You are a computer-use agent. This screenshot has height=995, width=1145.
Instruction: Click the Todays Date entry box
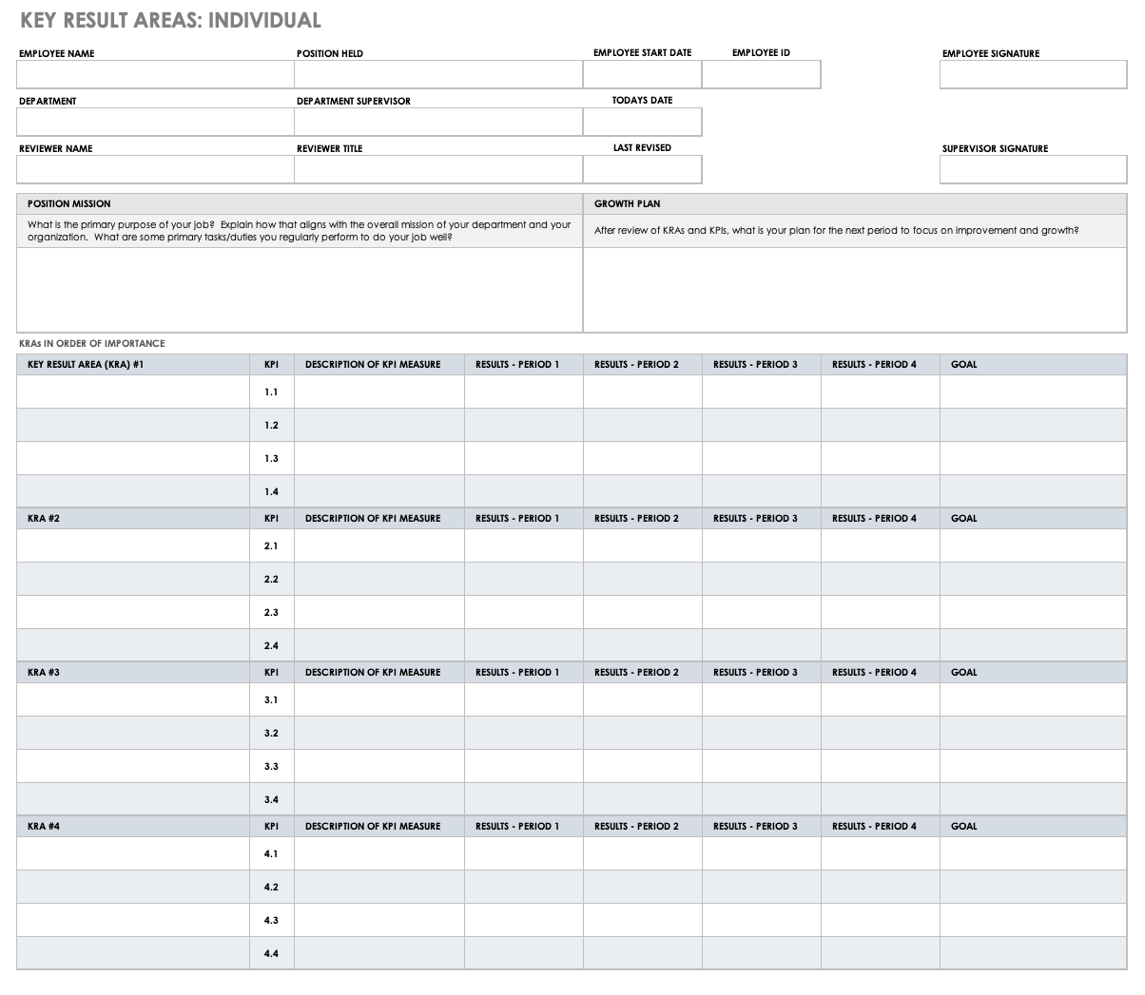click(x=641, y=122)
